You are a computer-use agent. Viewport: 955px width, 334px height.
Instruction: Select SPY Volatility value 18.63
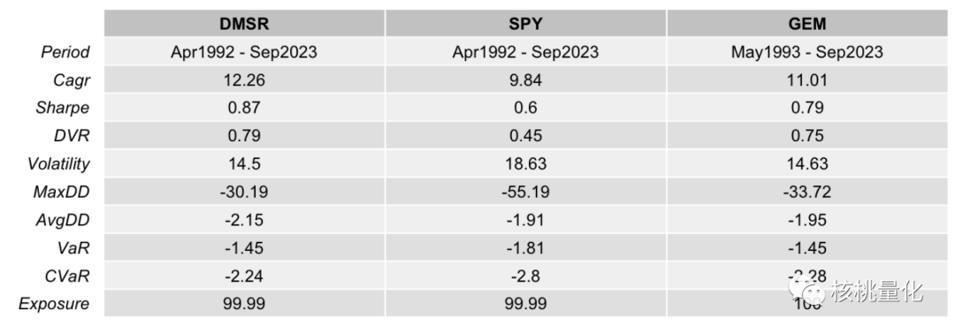click(525, 164)
